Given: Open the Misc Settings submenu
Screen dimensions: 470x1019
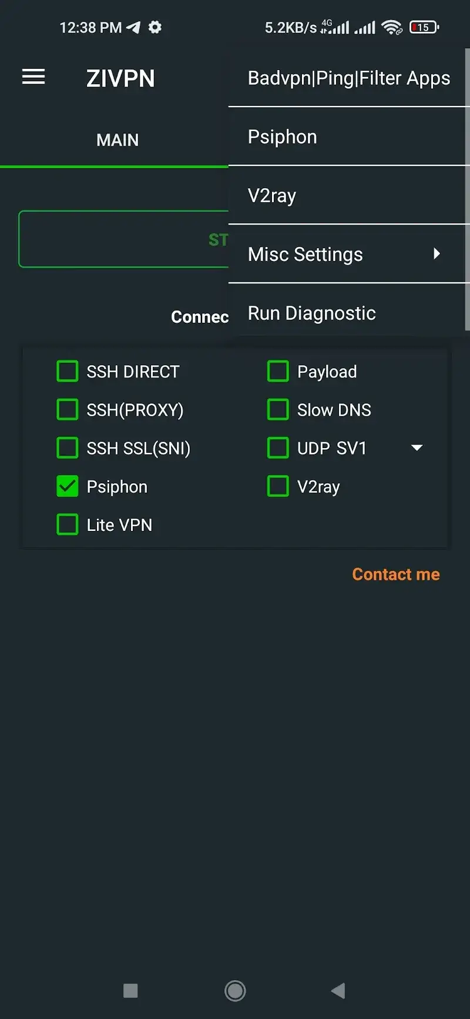Looking at the screenshot, I should pyautogui.click(x=305, y=254).
